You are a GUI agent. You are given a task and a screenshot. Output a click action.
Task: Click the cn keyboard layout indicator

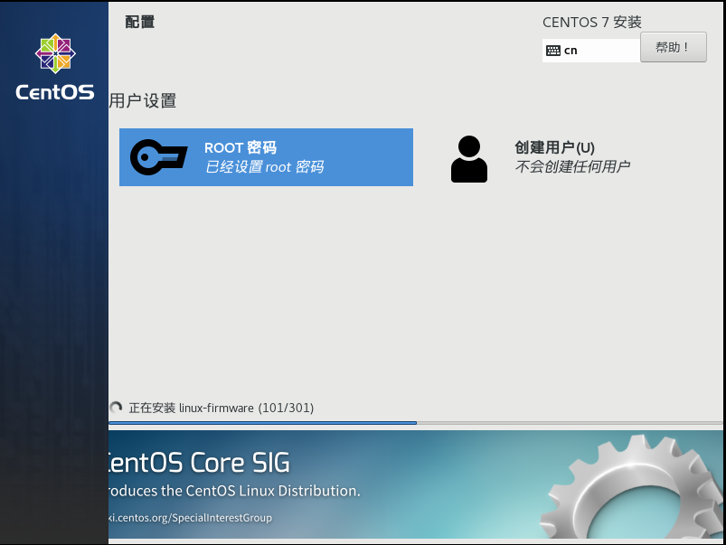click(x=591, y=51)
